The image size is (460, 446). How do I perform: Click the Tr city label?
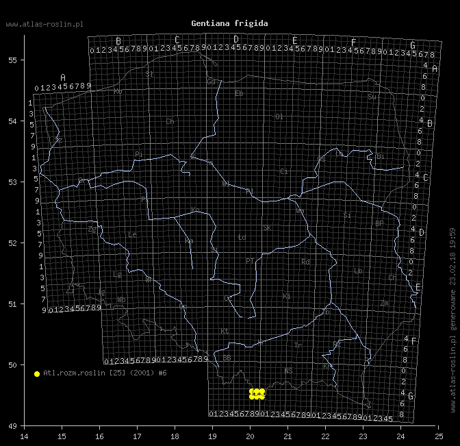pyautogui.click(x=298, y=345)
